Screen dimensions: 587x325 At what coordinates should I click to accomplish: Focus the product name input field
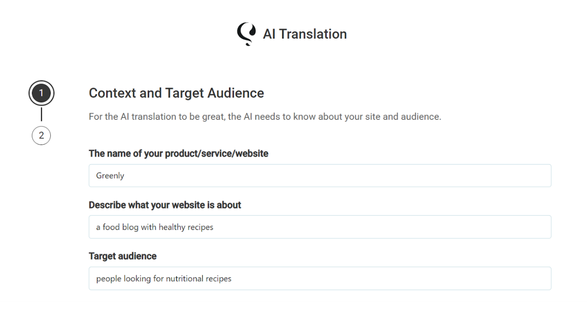click(x=320, y=175)
